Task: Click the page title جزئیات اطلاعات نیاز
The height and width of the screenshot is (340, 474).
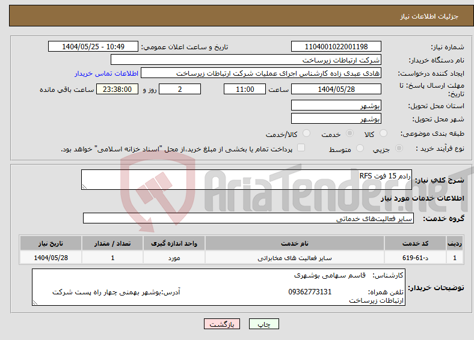Action: pos(429,16)
